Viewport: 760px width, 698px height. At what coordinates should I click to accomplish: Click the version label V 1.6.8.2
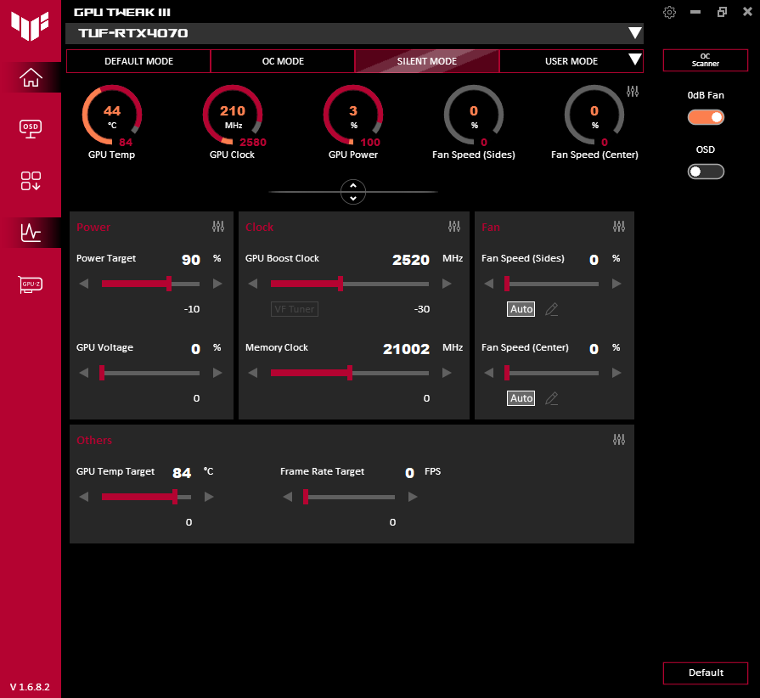[x=30, y=687]
